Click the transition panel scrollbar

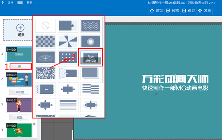click(x=102, y=50)
